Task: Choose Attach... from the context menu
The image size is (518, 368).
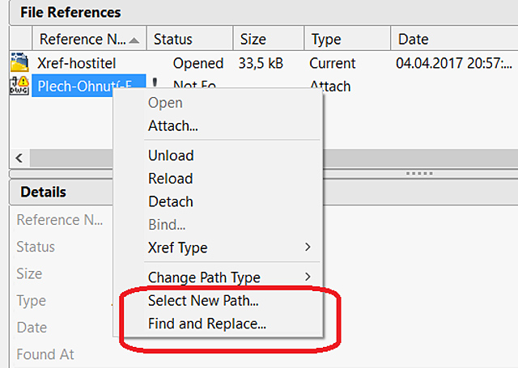Action: (172, 125)
